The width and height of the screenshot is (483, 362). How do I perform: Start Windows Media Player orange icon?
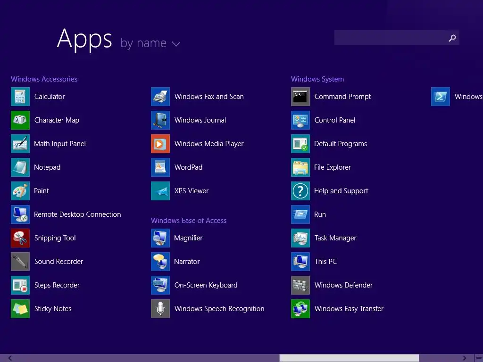click(x=160, y=144)
